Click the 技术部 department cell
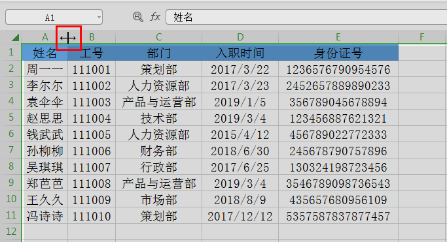Image resolution: width=447 pixels, height=242 pixels. point(159,118)
